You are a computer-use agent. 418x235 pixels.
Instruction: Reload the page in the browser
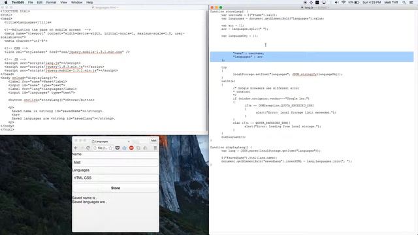(x=88, y=148)
